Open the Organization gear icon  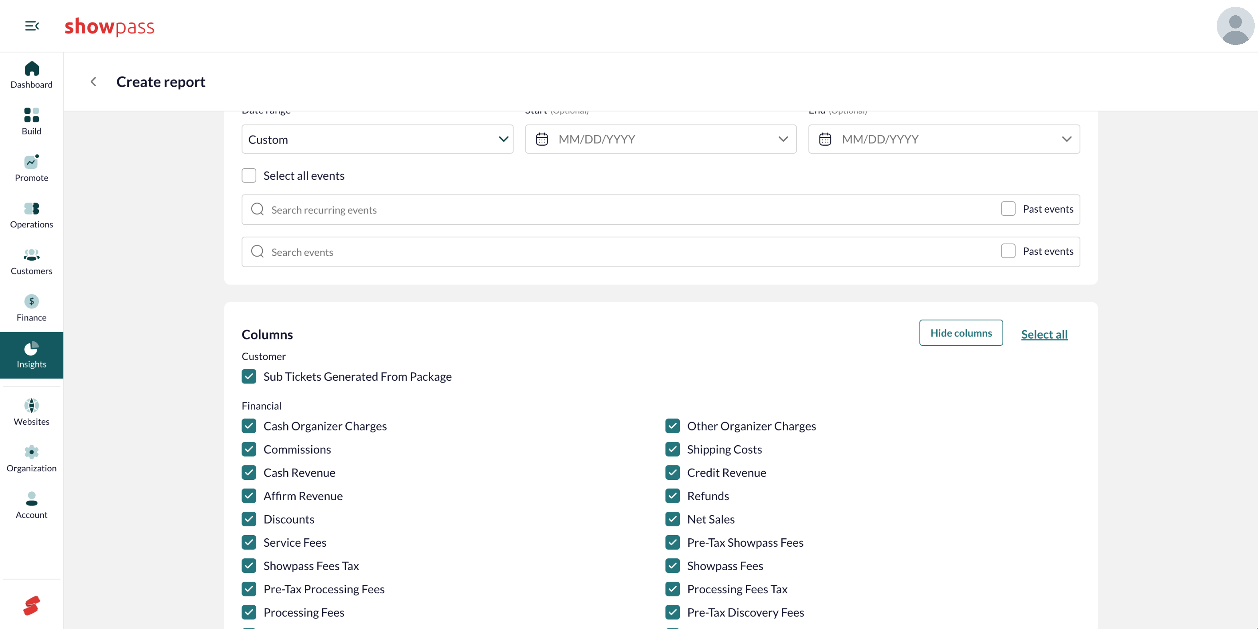(31, 452)
